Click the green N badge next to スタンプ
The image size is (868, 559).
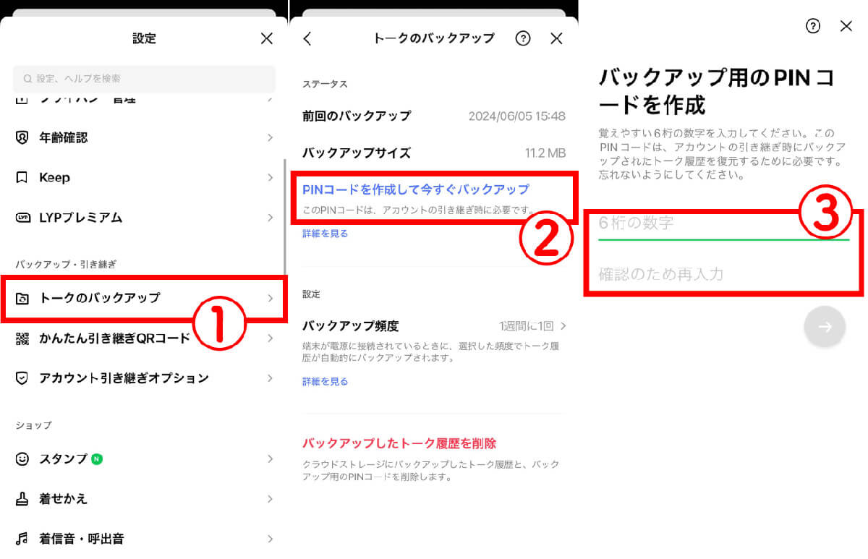tap(97, 458)
